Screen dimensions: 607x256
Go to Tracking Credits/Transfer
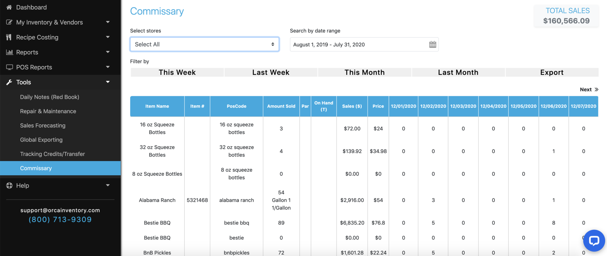[52, 154]
